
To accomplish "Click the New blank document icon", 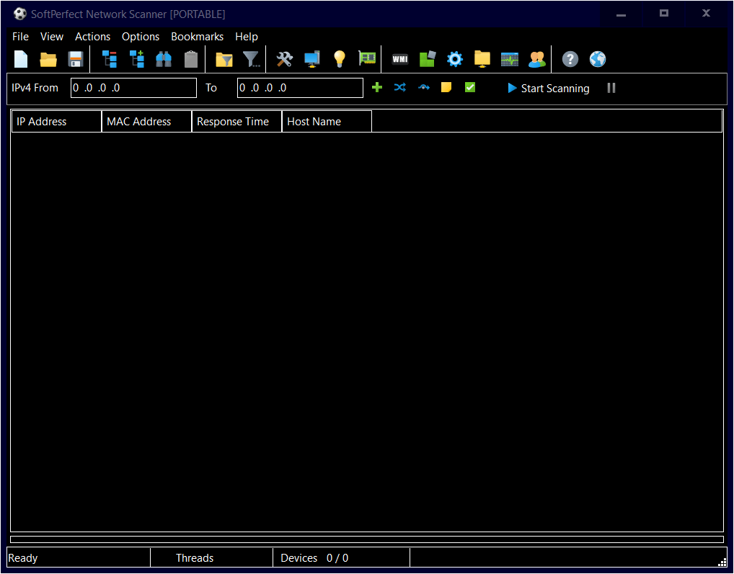I will [x=21, y=59].
